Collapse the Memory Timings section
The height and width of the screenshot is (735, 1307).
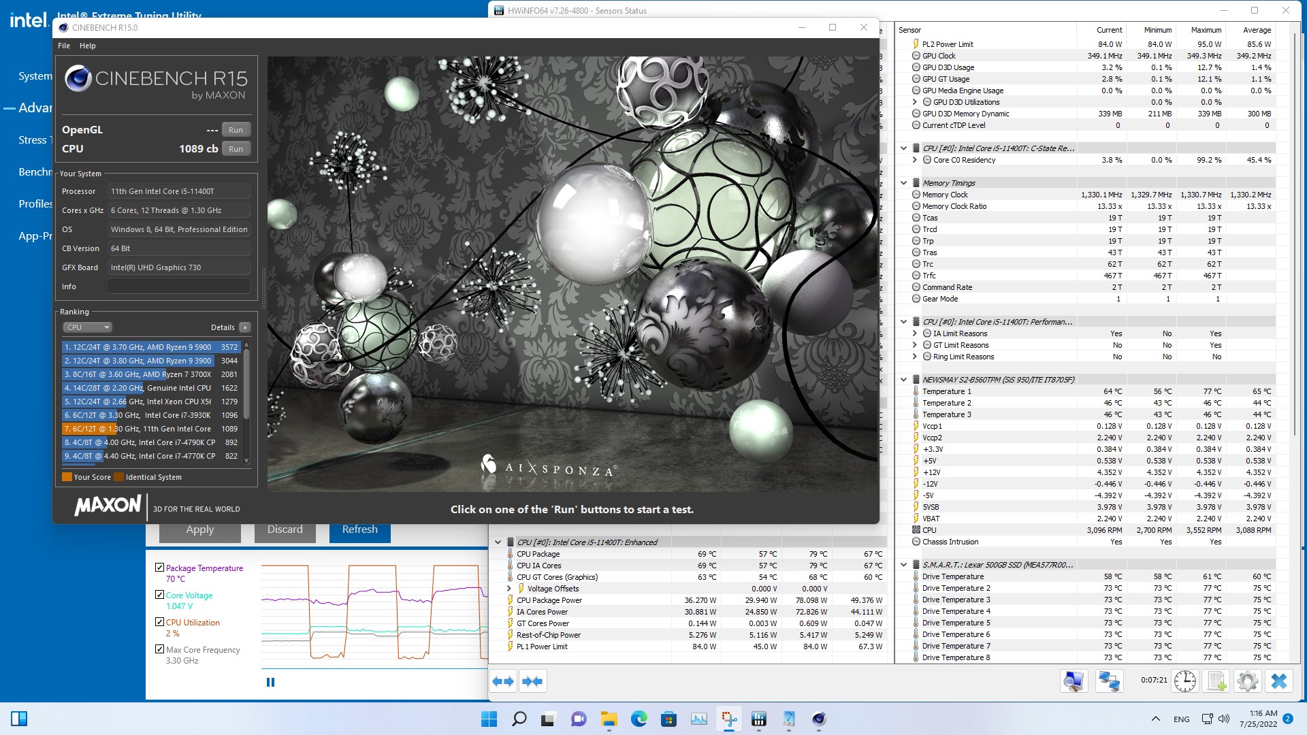click(903, 183)
